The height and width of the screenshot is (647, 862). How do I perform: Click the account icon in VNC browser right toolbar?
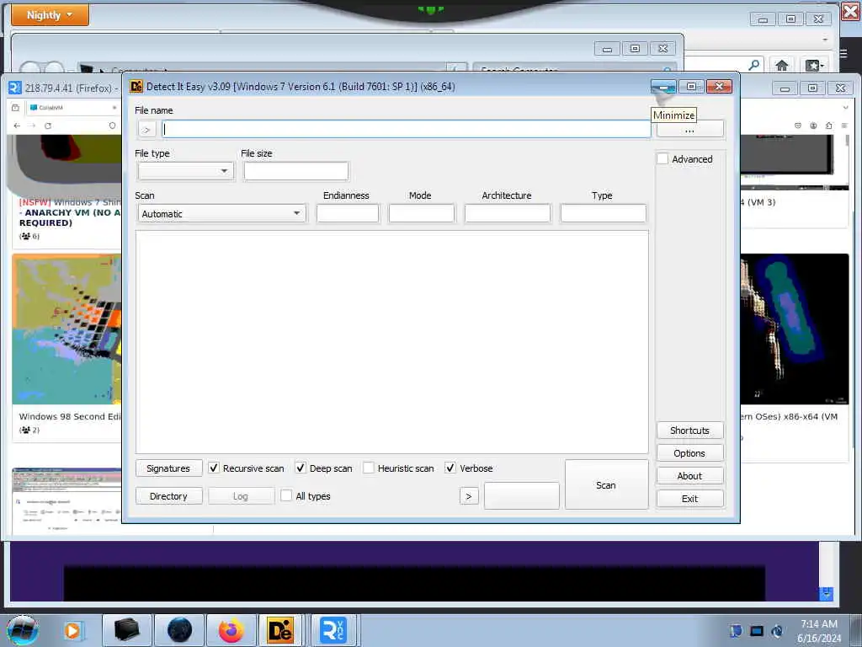813,126
